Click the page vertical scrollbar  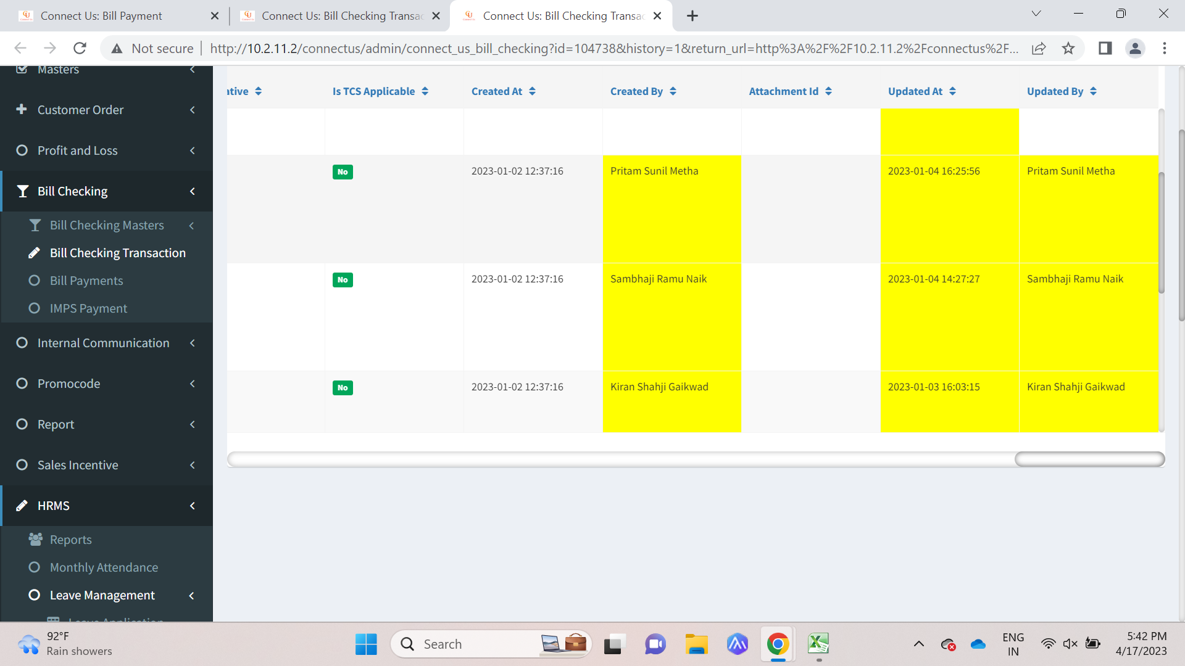[x=1181, y=225]
